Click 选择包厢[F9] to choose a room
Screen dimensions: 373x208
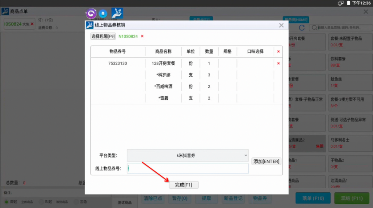coord(103,36)
